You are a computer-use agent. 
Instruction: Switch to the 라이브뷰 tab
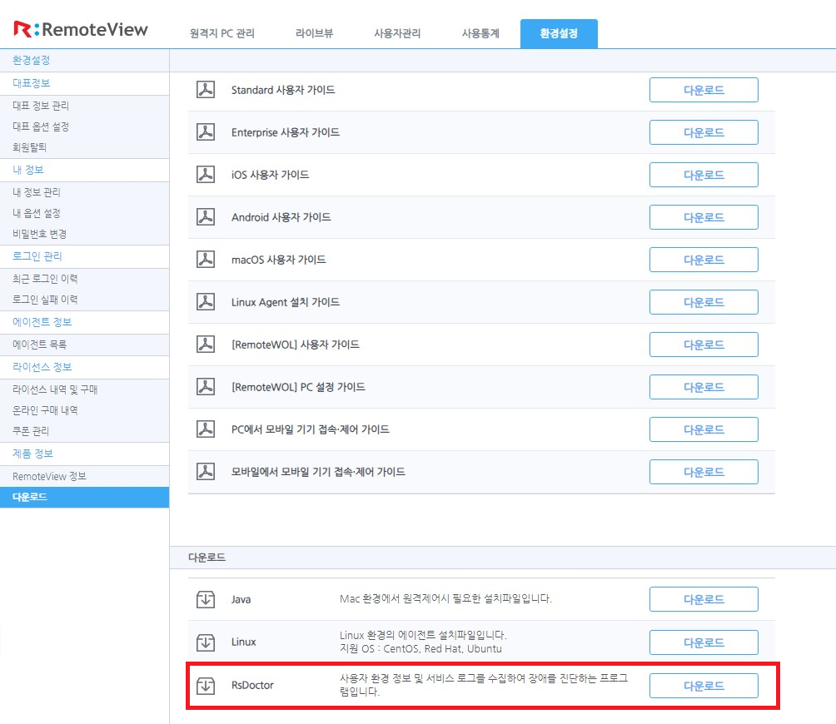(314, 34)
